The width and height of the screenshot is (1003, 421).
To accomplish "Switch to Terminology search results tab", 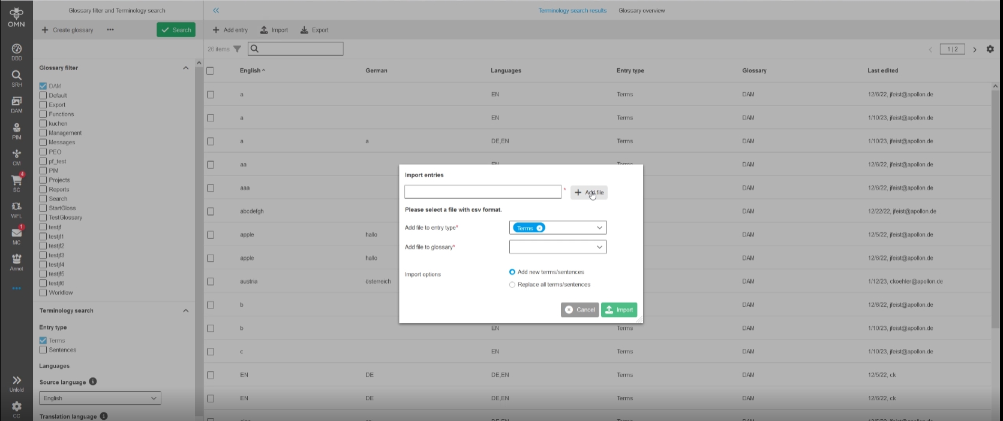I will pos(572,11).
